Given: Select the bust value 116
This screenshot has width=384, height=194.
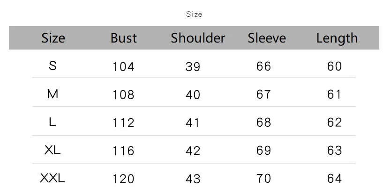Looking at the screenshot, I should click(x=123, y=151).
